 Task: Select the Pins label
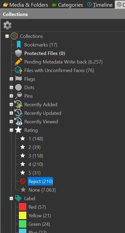(29, 96)
